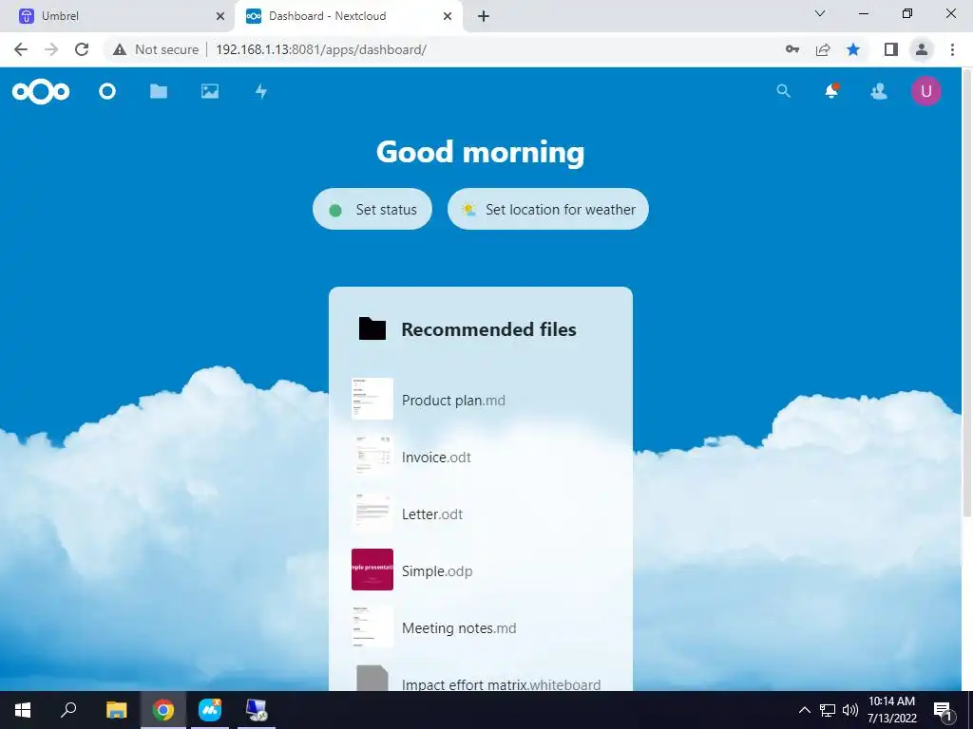
Task: Open the Chrome three-dot menu
Action: tap(952, 49)
